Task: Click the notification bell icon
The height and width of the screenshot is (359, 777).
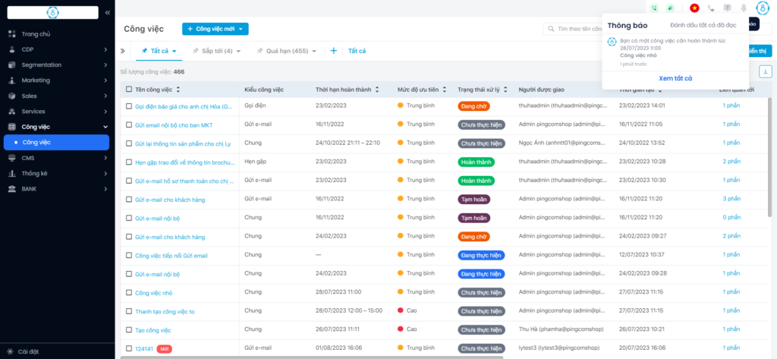Action: 744,8
